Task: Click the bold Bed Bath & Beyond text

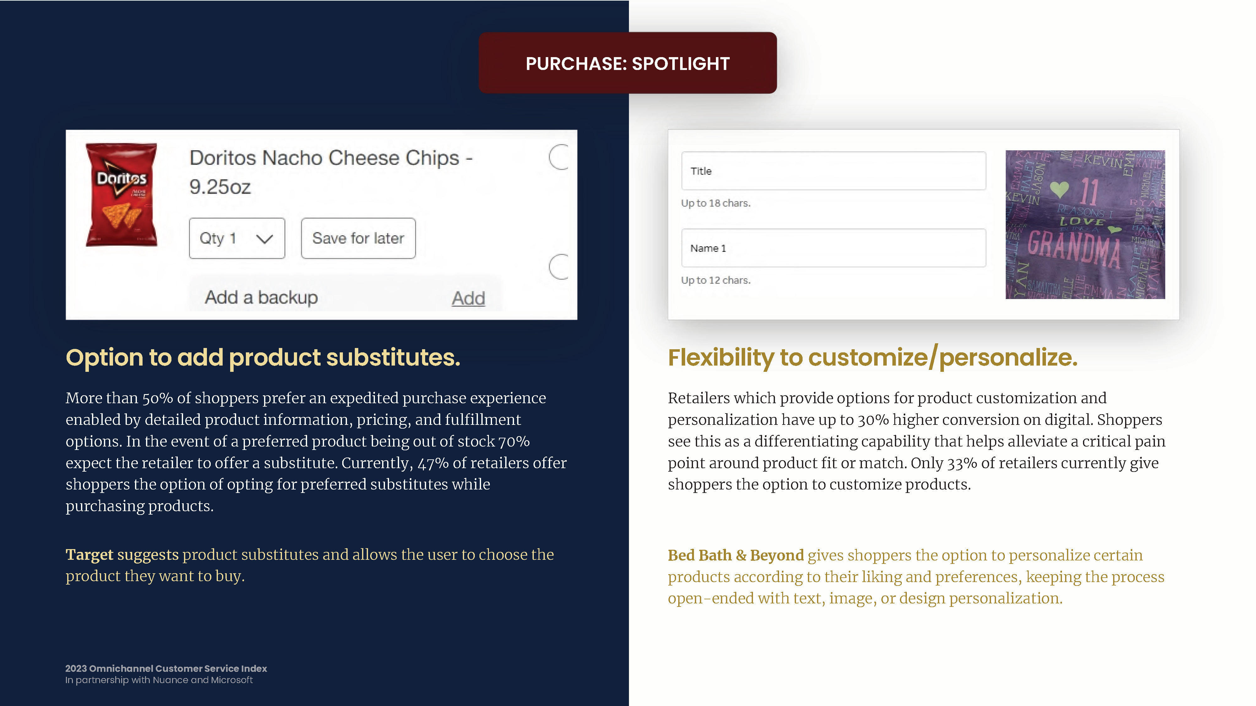Action: tap(736, 555)
